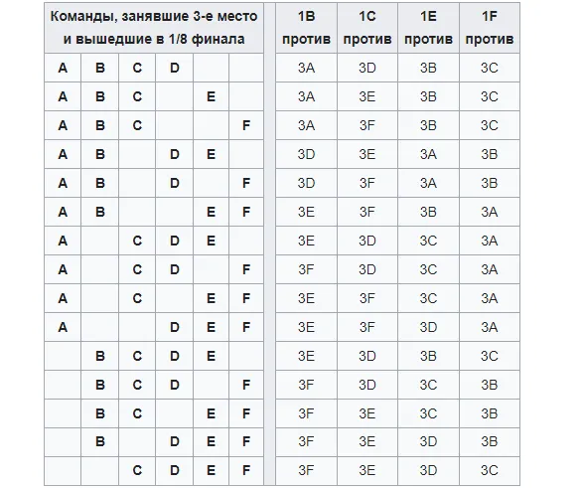Click 3A under 1F in the A B E F row

coord(490,212)
